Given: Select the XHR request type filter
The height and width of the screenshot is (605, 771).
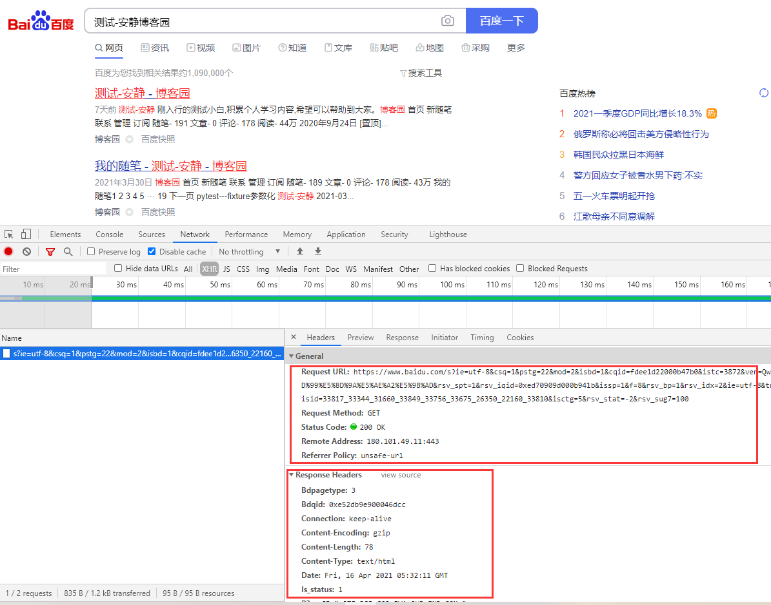Looking at the screenshot, I should point(209,269).
